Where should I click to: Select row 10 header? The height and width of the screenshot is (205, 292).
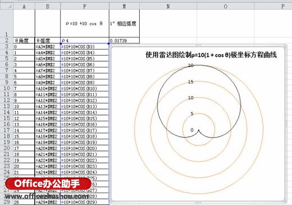[7, 88]
